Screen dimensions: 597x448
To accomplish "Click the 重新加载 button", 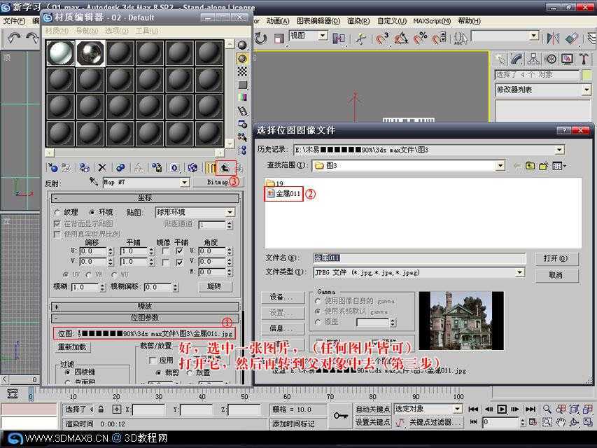I will (x=72, y=347).
